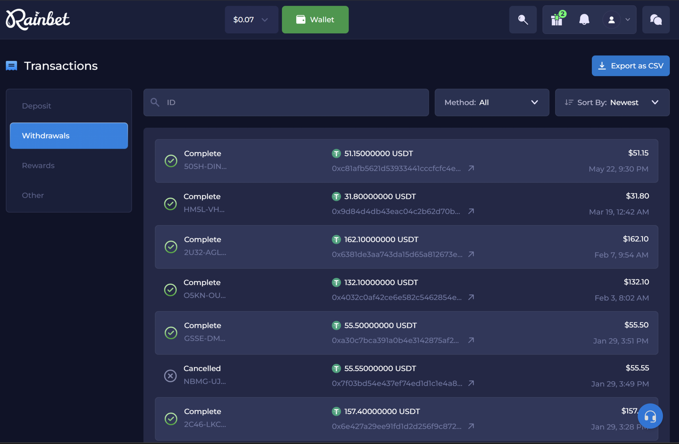Click the Tether icon beside 51.15000000 USDT
This screenshot has height=444, width=679.
(x=336, y=154)
